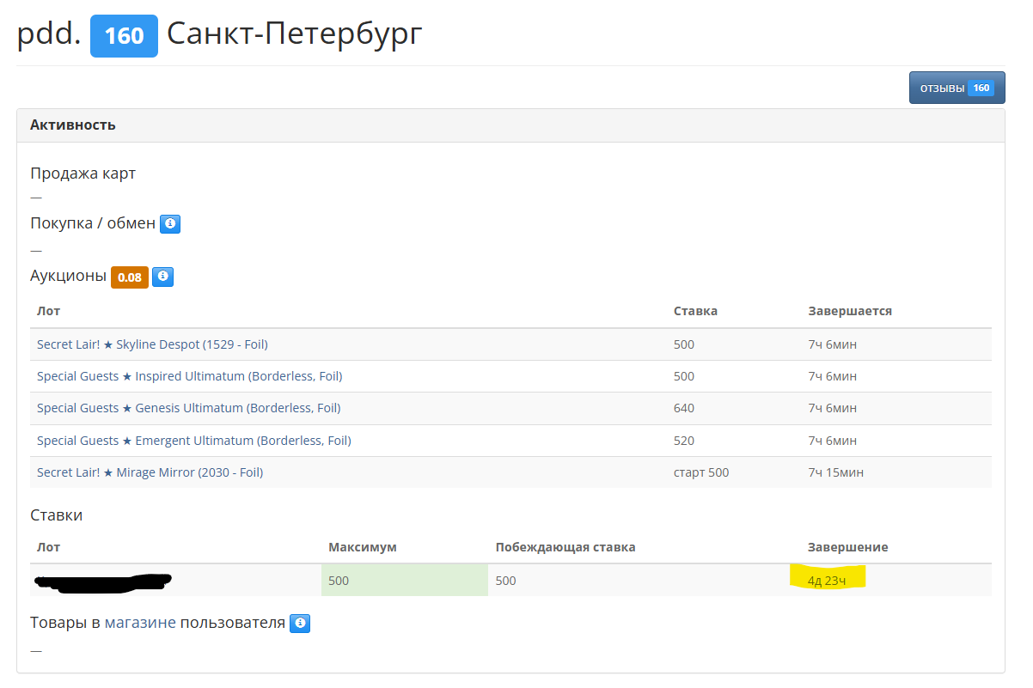
Task: Click the Ставка column header
Action: 695,311
